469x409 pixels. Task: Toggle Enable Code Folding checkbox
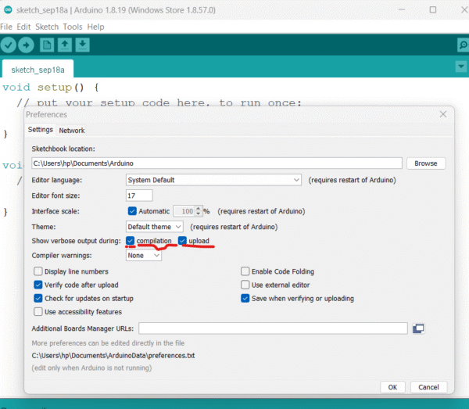(x=245, y=271)
